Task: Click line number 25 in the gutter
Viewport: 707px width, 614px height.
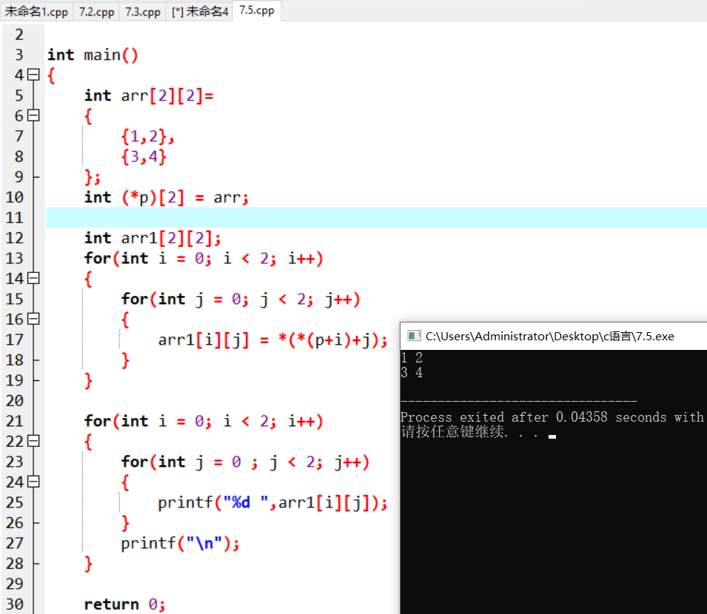Action: [14, 502]
